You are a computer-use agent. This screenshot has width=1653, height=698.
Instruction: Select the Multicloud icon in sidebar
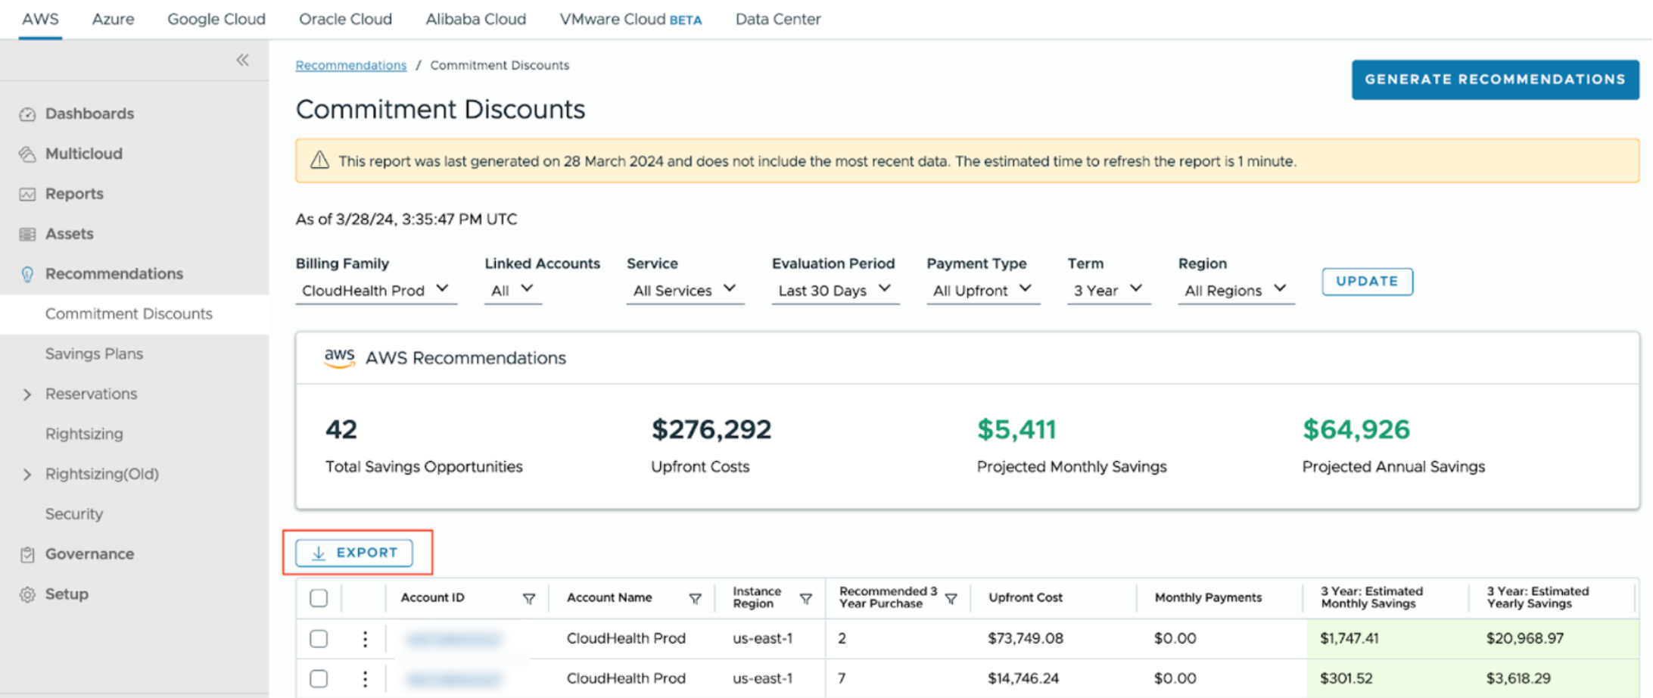[28, 154]
